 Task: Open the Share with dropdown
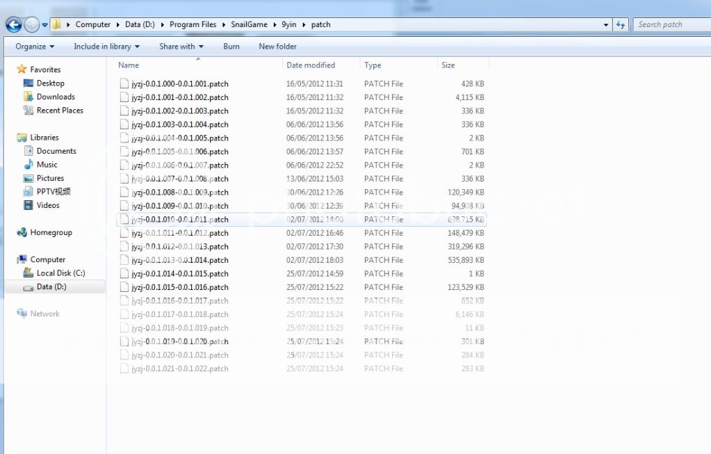coord(181,47)
